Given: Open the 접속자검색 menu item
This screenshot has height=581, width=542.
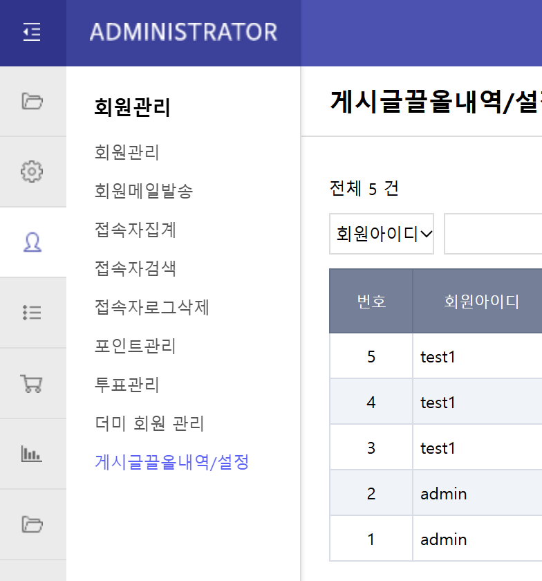Looking at the screenshot, I should pyautogui.click(x=135, y=268).
